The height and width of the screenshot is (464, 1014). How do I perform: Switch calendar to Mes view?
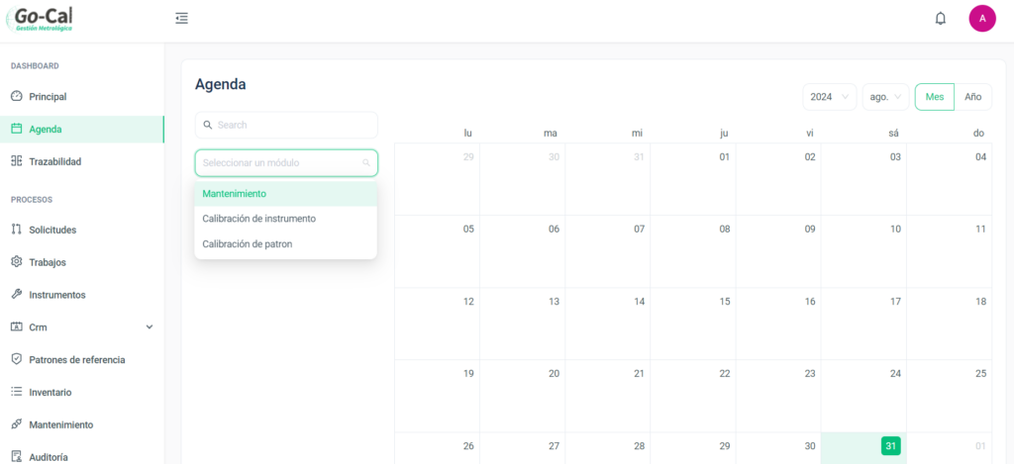click(934, 97)
